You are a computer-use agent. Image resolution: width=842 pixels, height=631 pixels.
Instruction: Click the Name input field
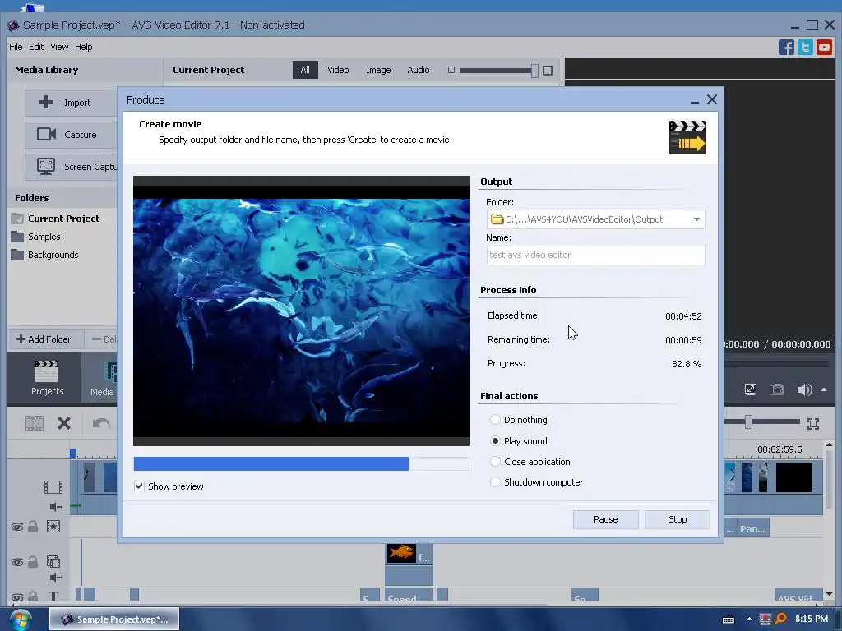pyautogui.click(x=595, y=256)
